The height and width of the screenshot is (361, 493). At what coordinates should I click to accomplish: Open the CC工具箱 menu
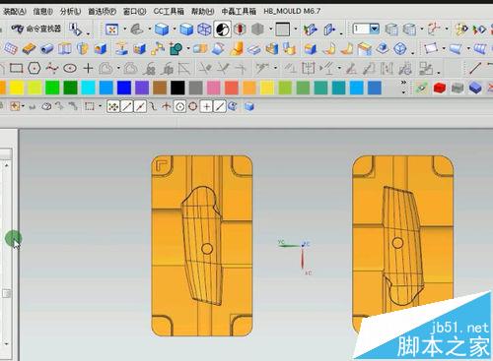click(x=169, y=11)
